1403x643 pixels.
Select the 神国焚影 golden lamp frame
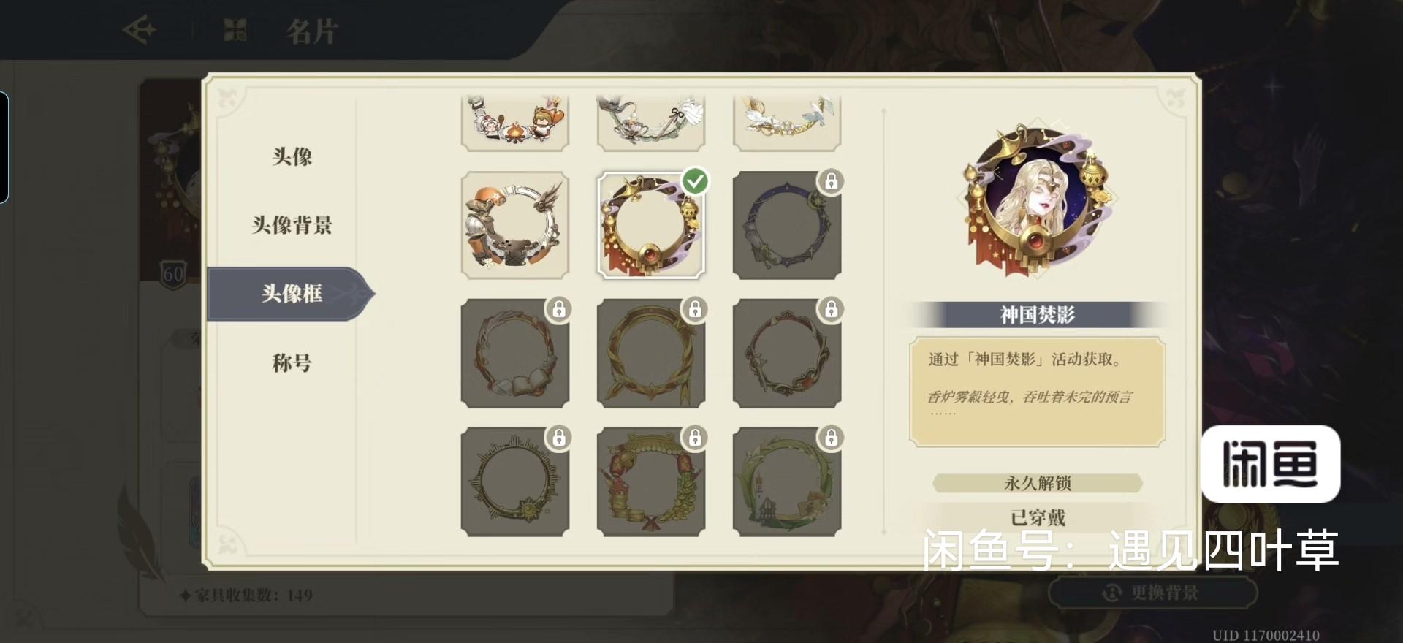tap(651, 225)
